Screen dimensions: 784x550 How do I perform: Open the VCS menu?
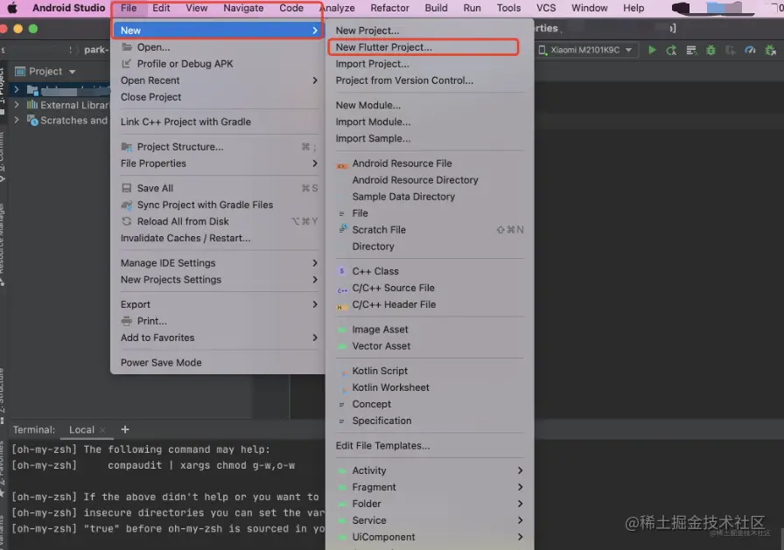pos(546,8)
